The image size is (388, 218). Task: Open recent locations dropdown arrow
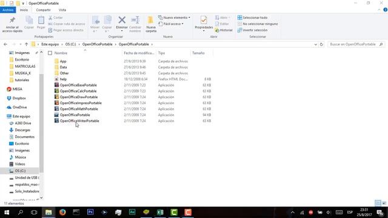pyautogui.click(x=20, y=44)
